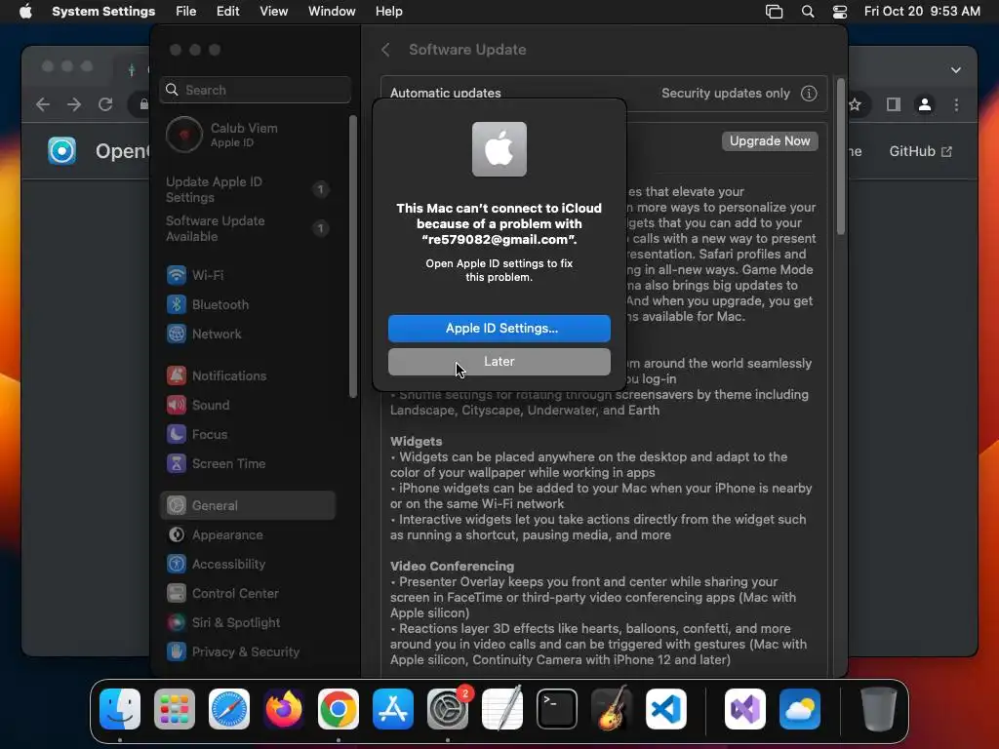Open App Store from the Dock
999x749 pixels.
393,709
